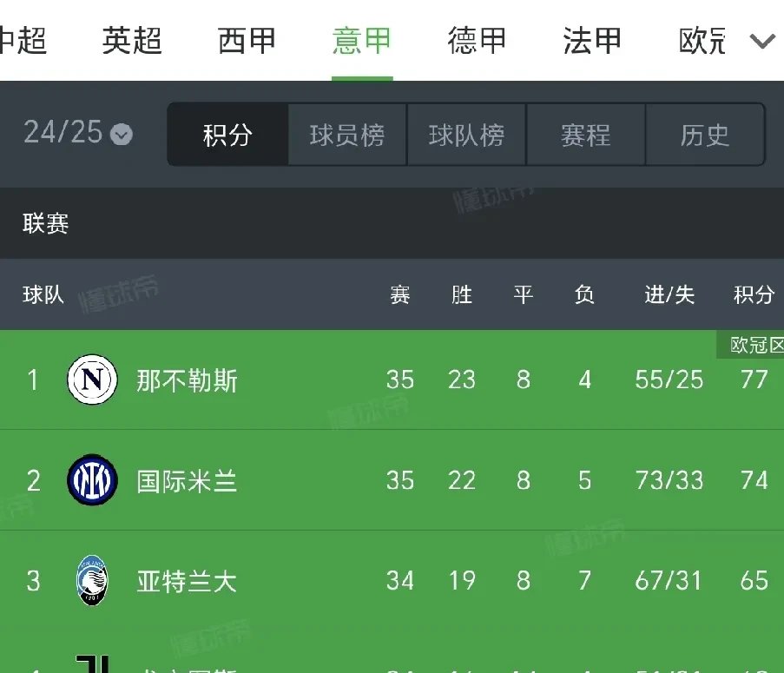The height and width of the screenshot is (673, 784).
Task: Switch to the 球队榜 tab
Action: pos(466,135)
